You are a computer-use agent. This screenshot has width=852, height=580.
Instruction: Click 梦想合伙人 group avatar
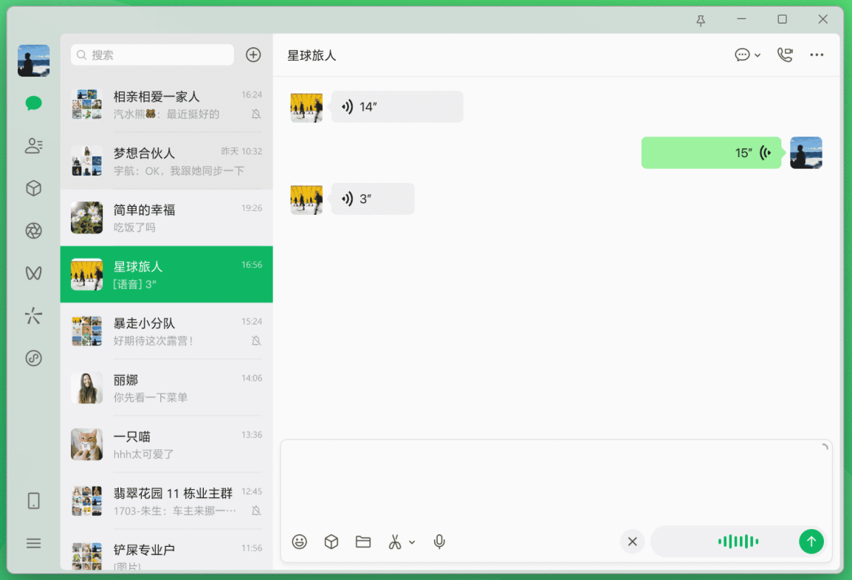87,161
